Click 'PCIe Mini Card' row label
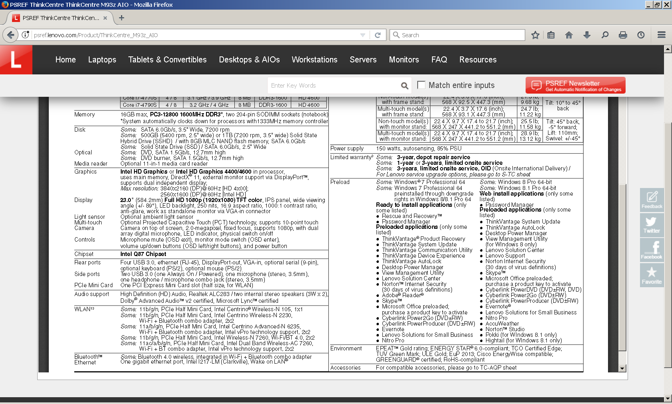 (x=94, y=285)
